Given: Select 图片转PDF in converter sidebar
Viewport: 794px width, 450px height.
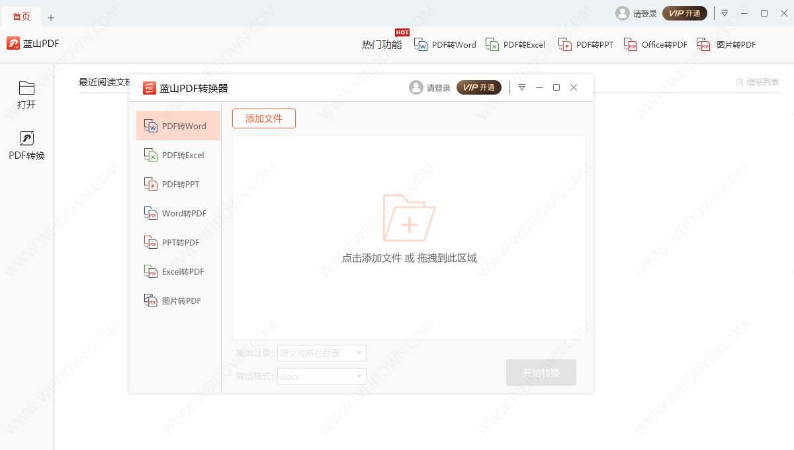Looking at the screenshot, I should pos(178,300).
